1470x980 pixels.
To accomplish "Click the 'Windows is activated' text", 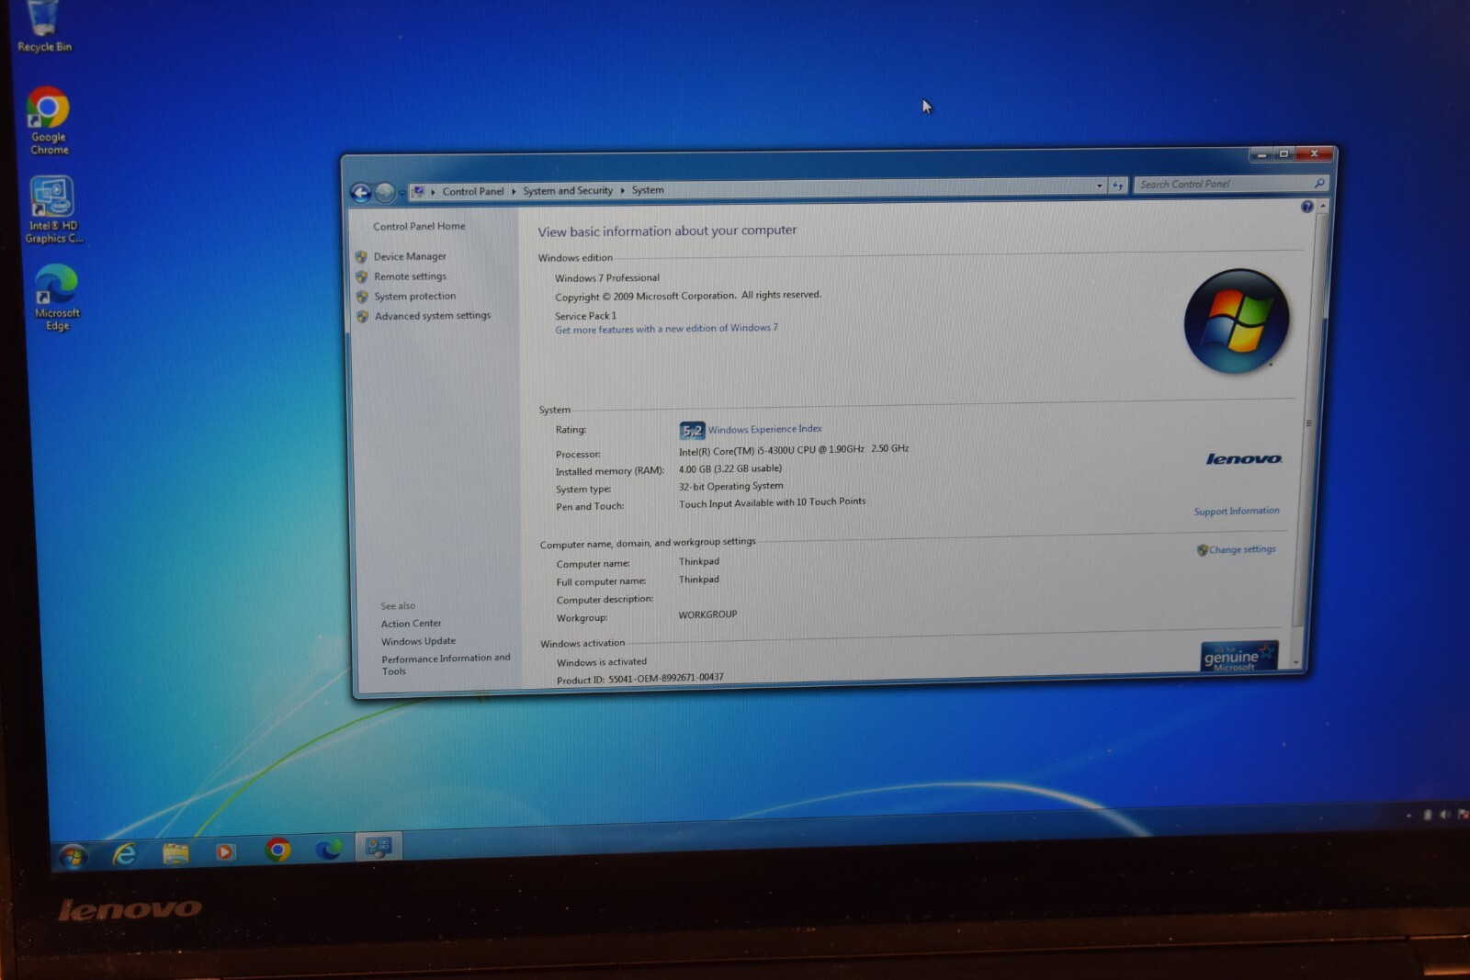I will [x=601, y=662].
